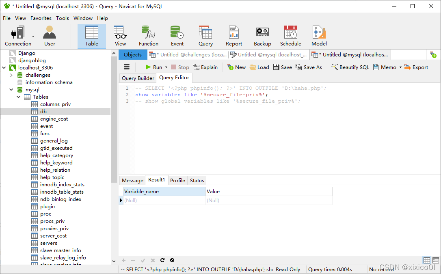Select the information_schema database
This screenshot has width=441, height=274.
[x=49, y=82]
